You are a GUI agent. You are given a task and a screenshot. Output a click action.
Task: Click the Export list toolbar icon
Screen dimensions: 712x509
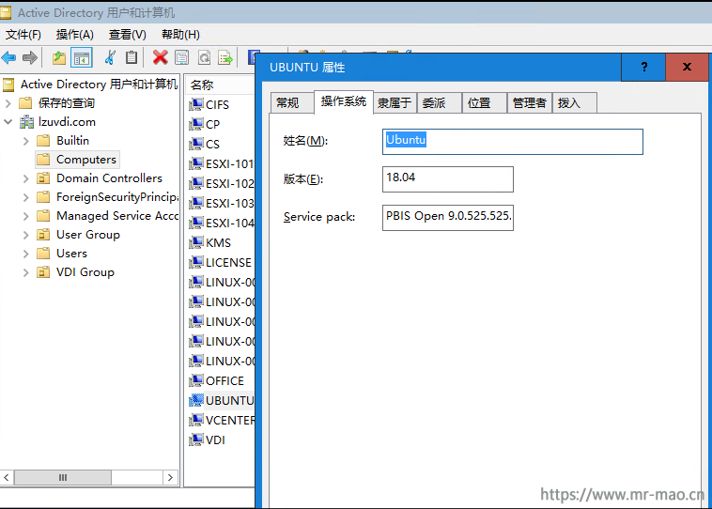pyautogui.click(x=225, y=57)
